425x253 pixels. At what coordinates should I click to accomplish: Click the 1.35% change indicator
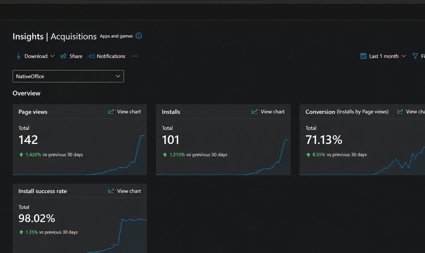tap(32, 232)
